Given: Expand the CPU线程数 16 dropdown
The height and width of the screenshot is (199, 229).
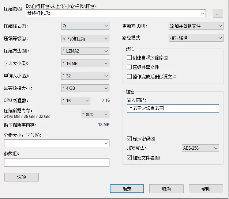Looking at the screenshot, I should [x=76, y=100].
